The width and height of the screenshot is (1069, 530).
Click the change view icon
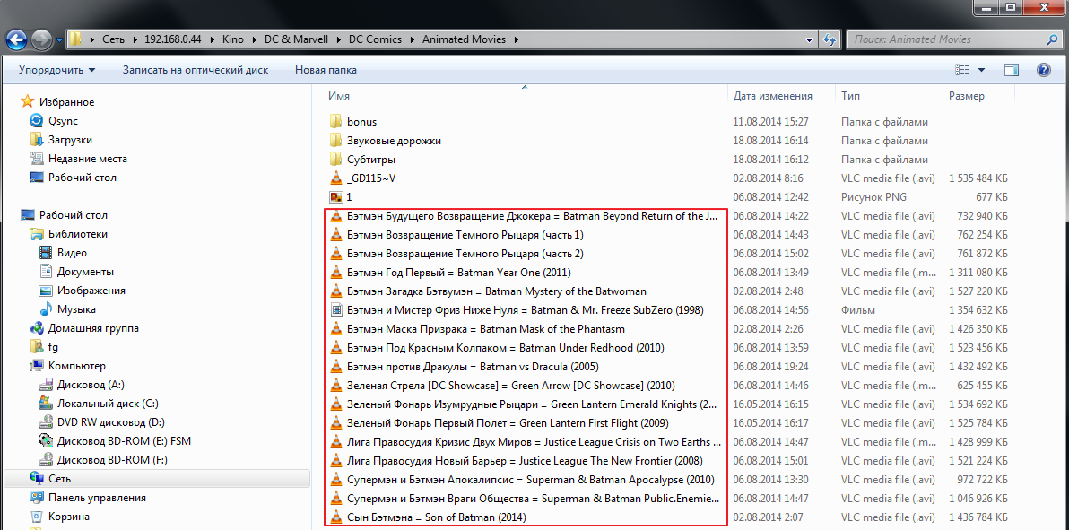(962, 70)
